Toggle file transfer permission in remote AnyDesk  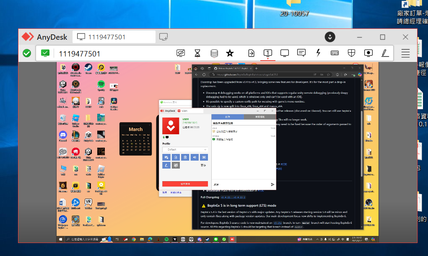176,157
